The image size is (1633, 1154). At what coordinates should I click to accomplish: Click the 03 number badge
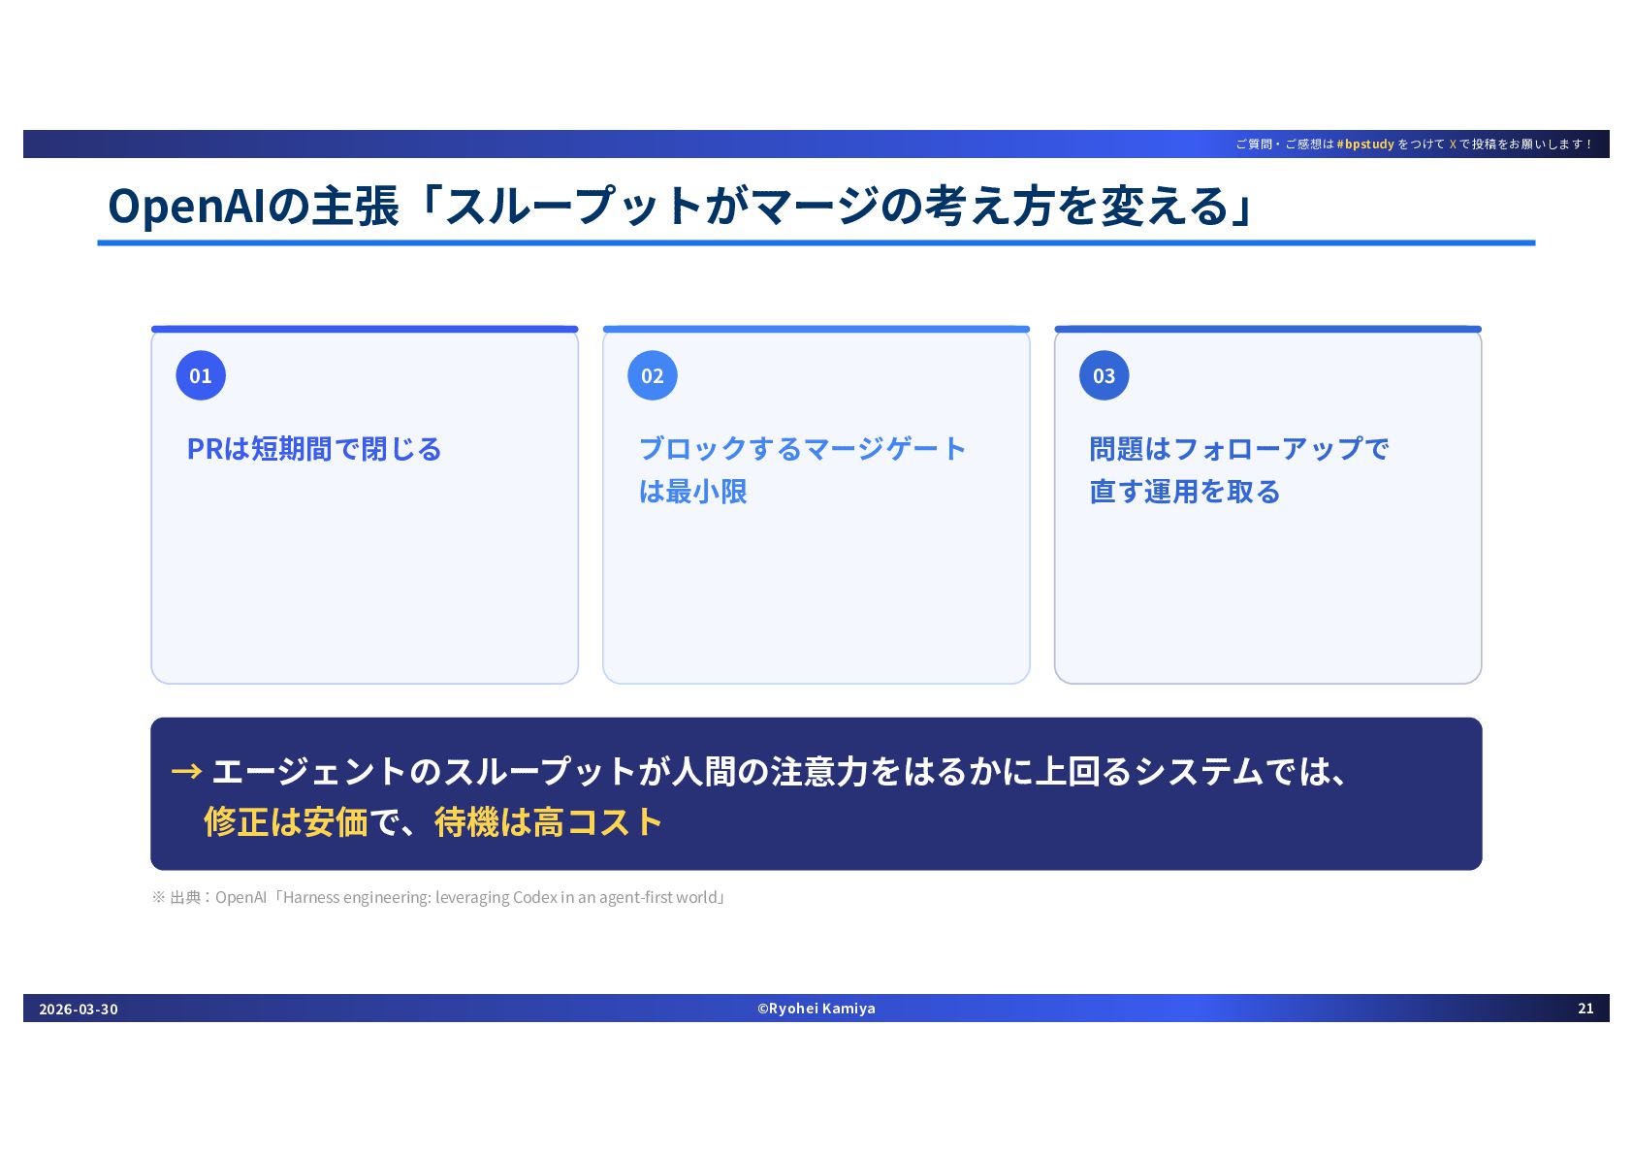point(1105,375)
